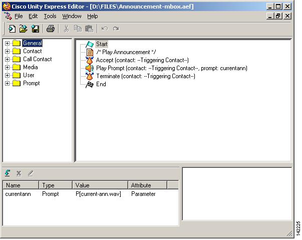Click the Prompt folder icon

17,83
